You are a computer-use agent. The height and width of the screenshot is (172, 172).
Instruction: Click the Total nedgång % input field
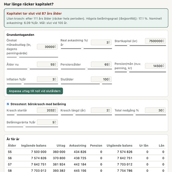155,110
